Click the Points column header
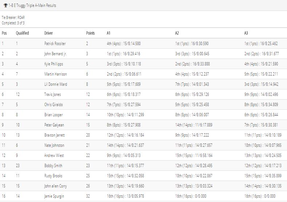Screen dimensions: 287x202 pyautogui.click(x=91, y=33)
